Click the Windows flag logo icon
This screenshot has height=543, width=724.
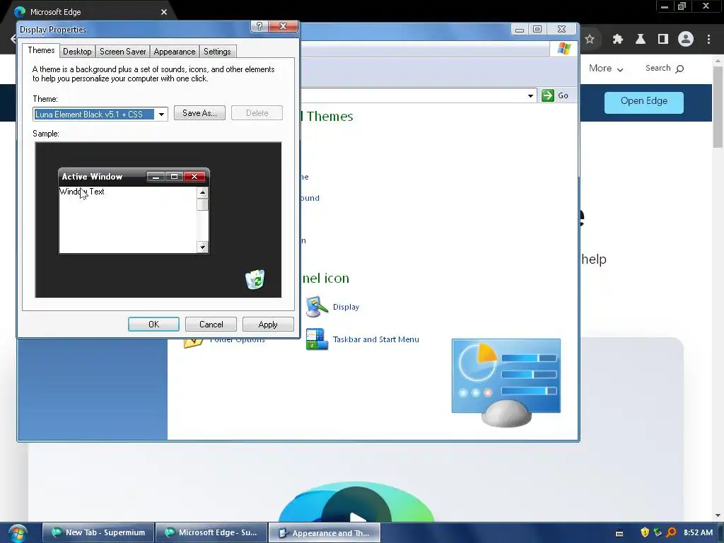tap(564, 49)
